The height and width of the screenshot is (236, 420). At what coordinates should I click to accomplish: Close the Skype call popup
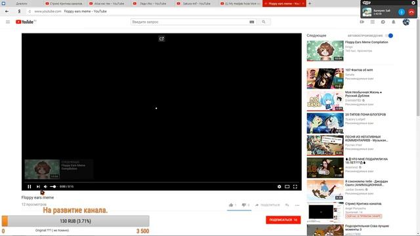(x=413, y=3)
